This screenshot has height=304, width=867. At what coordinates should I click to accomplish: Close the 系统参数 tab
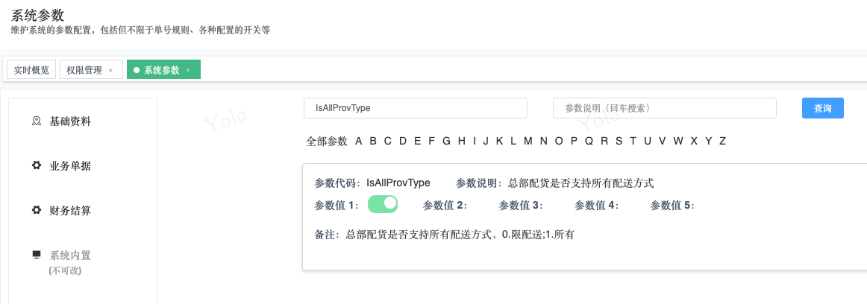[x=188, y=70]
